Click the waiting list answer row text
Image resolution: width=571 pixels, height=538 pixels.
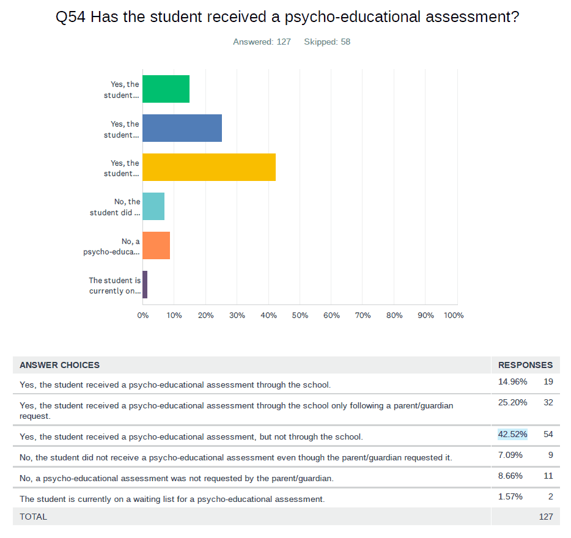(x=172, y=499)
